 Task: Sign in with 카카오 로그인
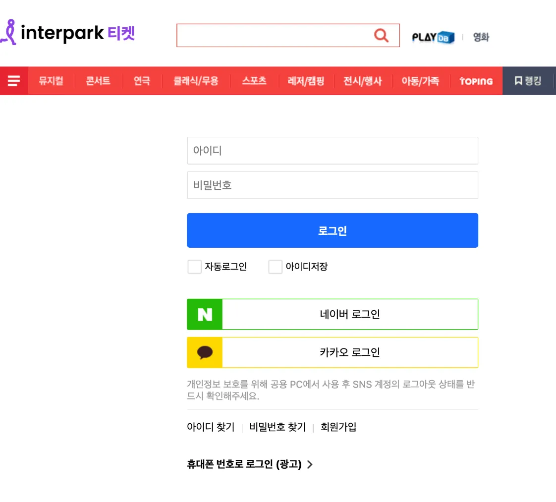[x=333, y=352]
